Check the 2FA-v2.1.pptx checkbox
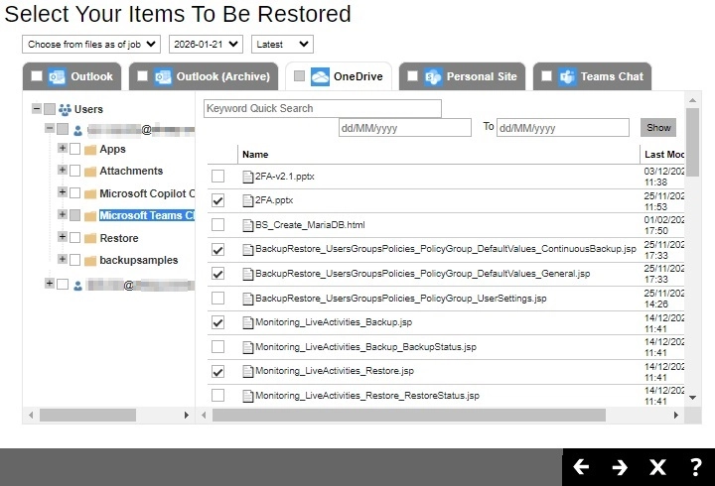The width and height of the screenshot is (715, 486). click(217, 176)
